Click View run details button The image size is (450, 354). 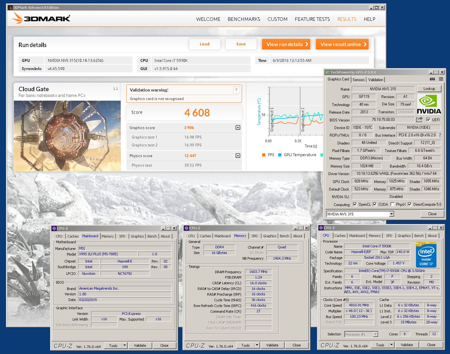[286, 44]
